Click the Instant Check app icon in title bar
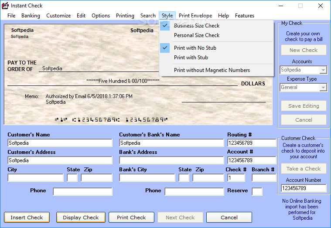 [5, 6]
